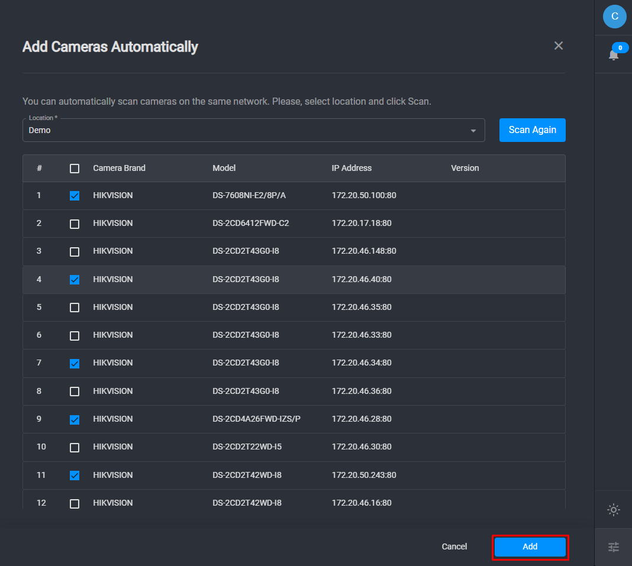Close the Add Cameras Automatically dialog

558,46
